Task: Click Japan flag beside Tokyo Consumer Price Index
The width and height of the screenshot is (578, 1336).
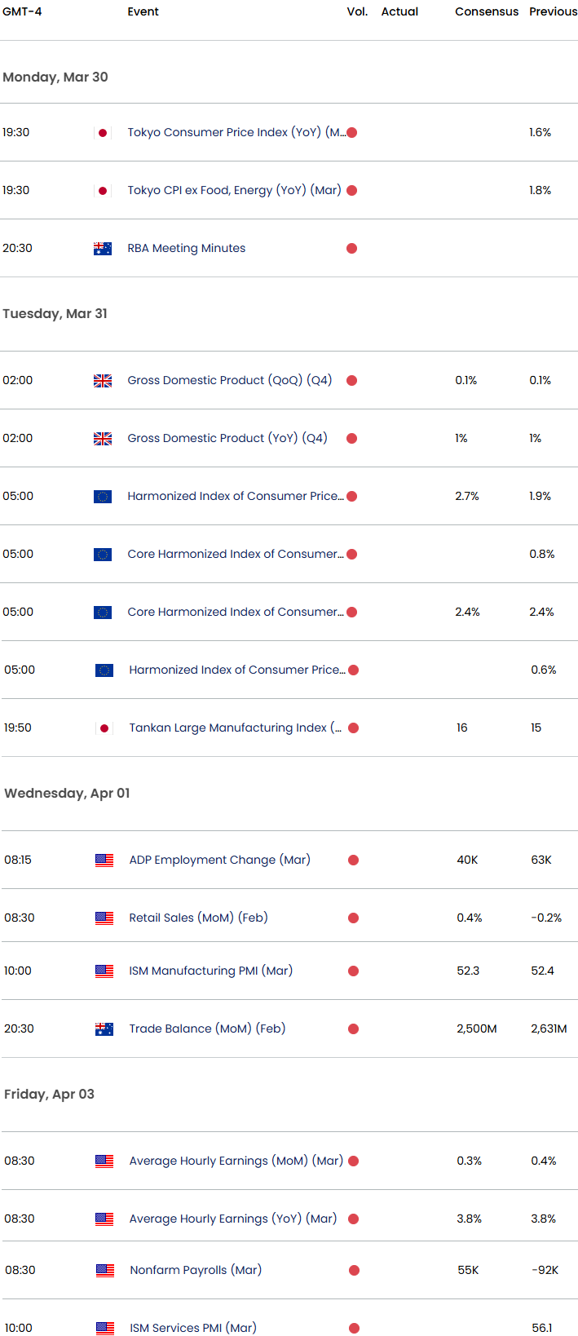Action: (103, 132)
